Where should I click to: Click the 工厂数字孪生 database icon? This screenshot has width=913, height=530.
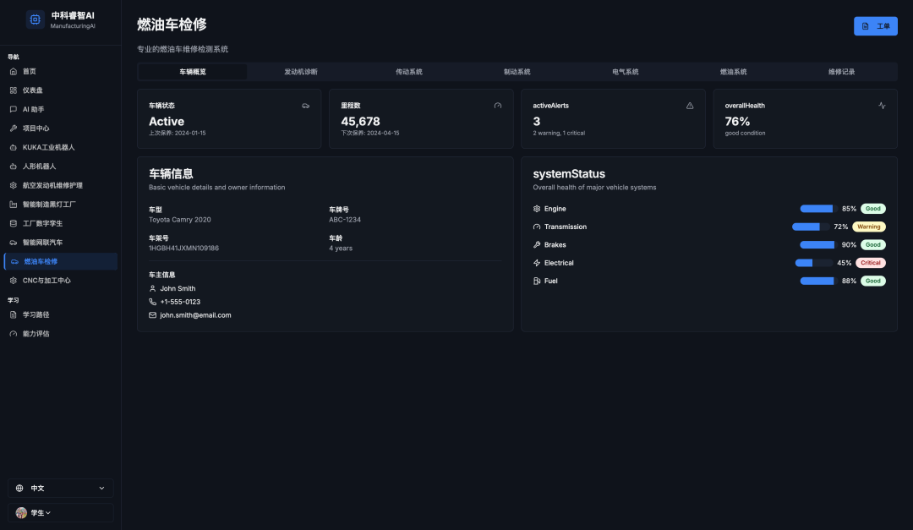click(x=13, y=223)
